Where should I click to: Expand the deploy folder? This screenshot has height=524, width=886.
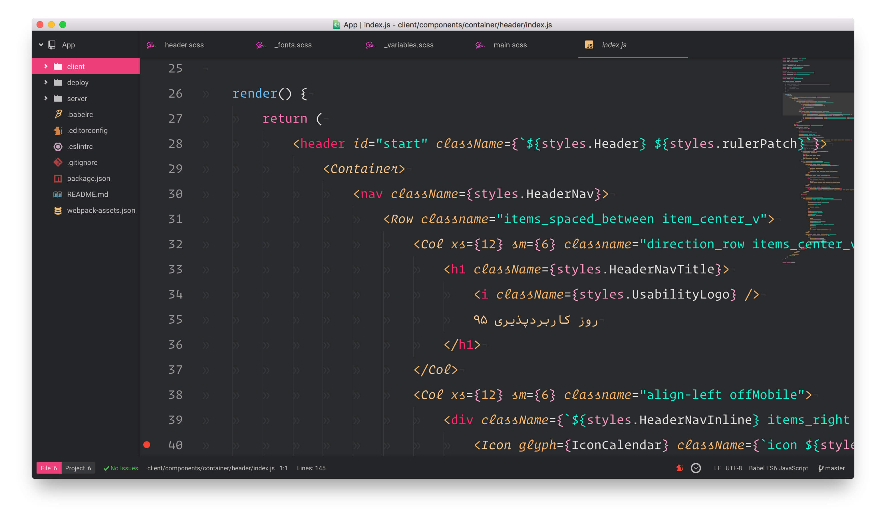[x=46, y=82]
